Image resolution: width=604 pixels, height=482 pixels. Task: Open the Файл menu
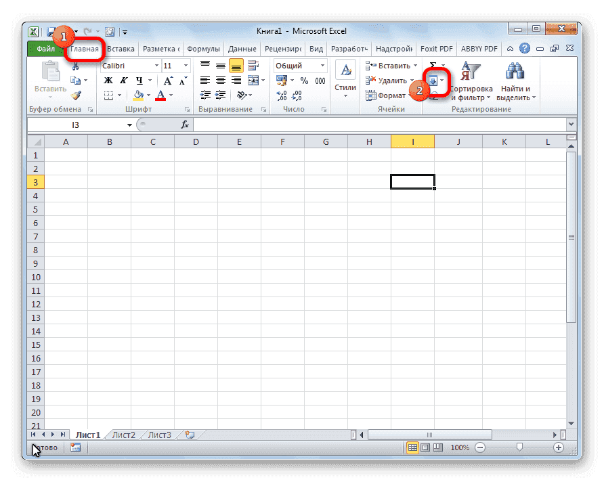46,48
